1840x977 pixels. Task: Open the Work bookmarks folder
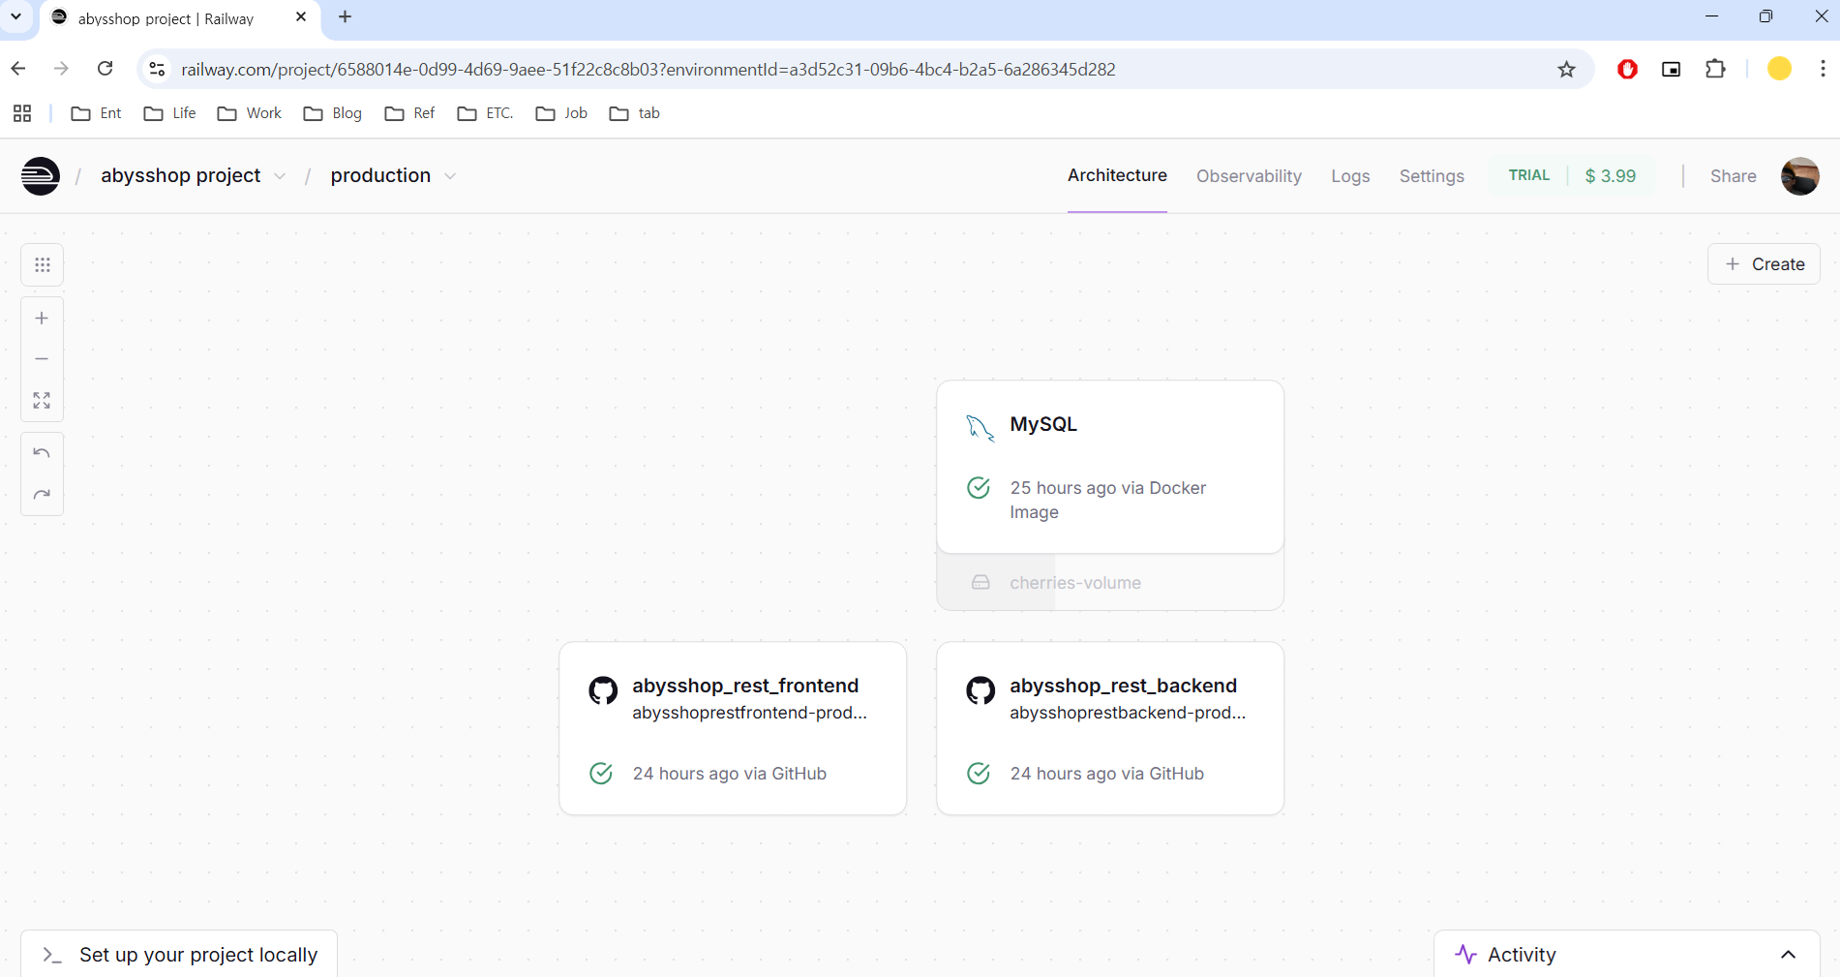coord(250,113)
